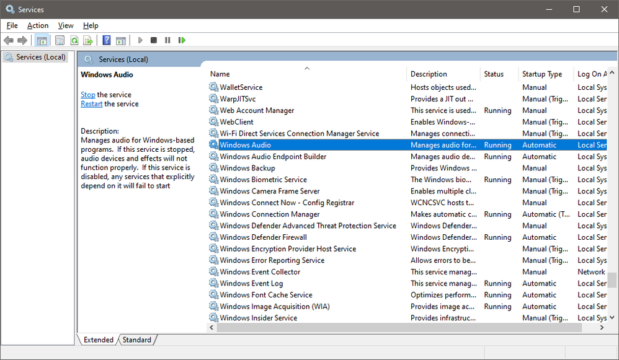619x360 pixels.
Task: Sort by the Description column header
Action: coord(443,74)
